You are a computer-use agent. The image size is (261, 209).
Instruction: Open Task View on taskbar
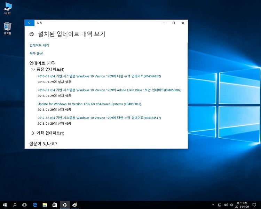(24, 205)
